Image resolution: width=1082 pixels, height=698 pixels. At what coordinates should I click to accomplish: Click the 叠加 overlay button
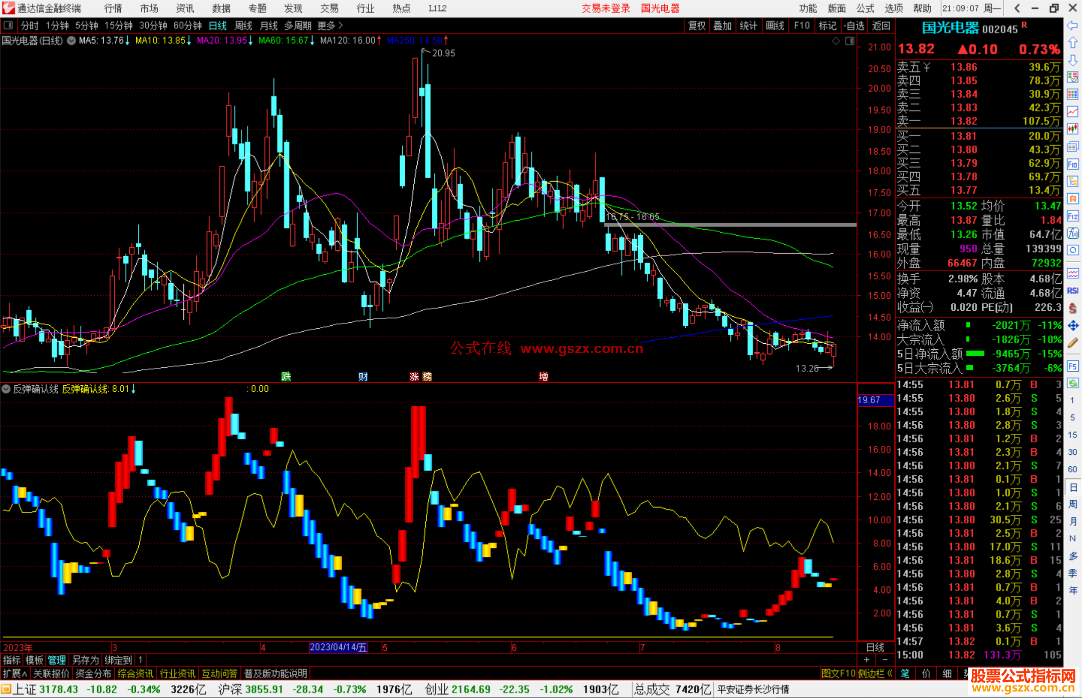(x=723, y=26)
